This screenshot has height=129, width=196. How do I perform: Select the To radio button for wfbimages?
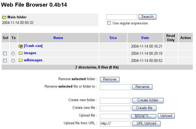(13, 60)
